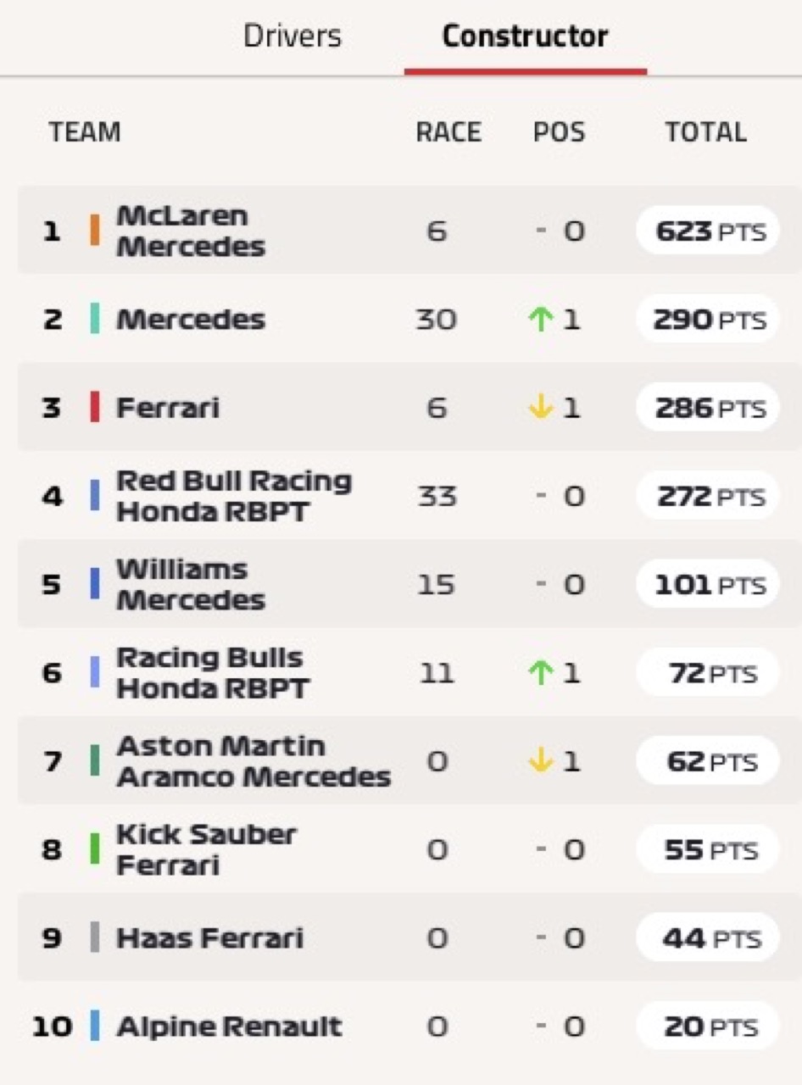Screen dimensions: 802x1085
Task: Click Racing Bulls green up arrow icon
Action: tap(540, 673)
